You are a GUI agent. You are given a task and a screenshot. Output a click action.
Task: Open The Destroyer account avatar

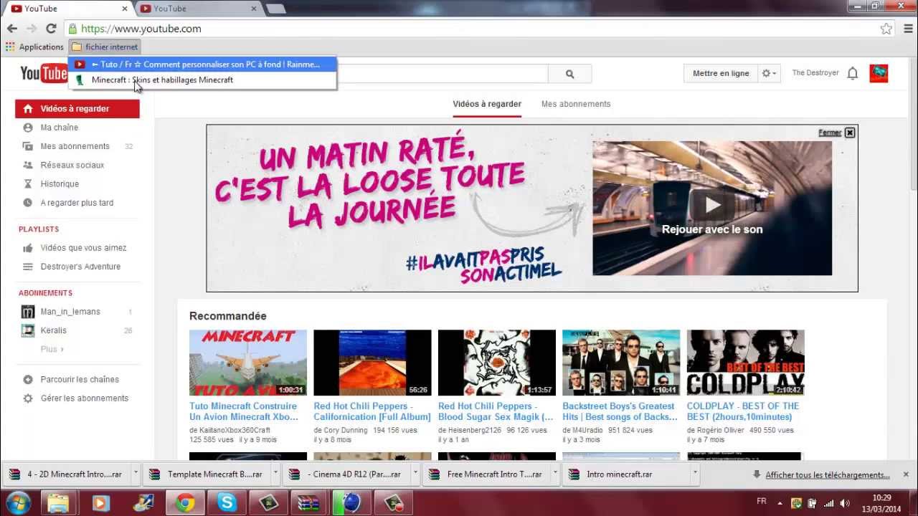coord(879,73)
